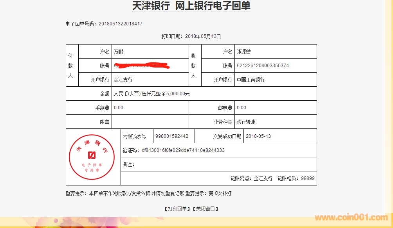Select serial number 998001592442
This screenshot has height=228, width=393.
coord(172,136)
